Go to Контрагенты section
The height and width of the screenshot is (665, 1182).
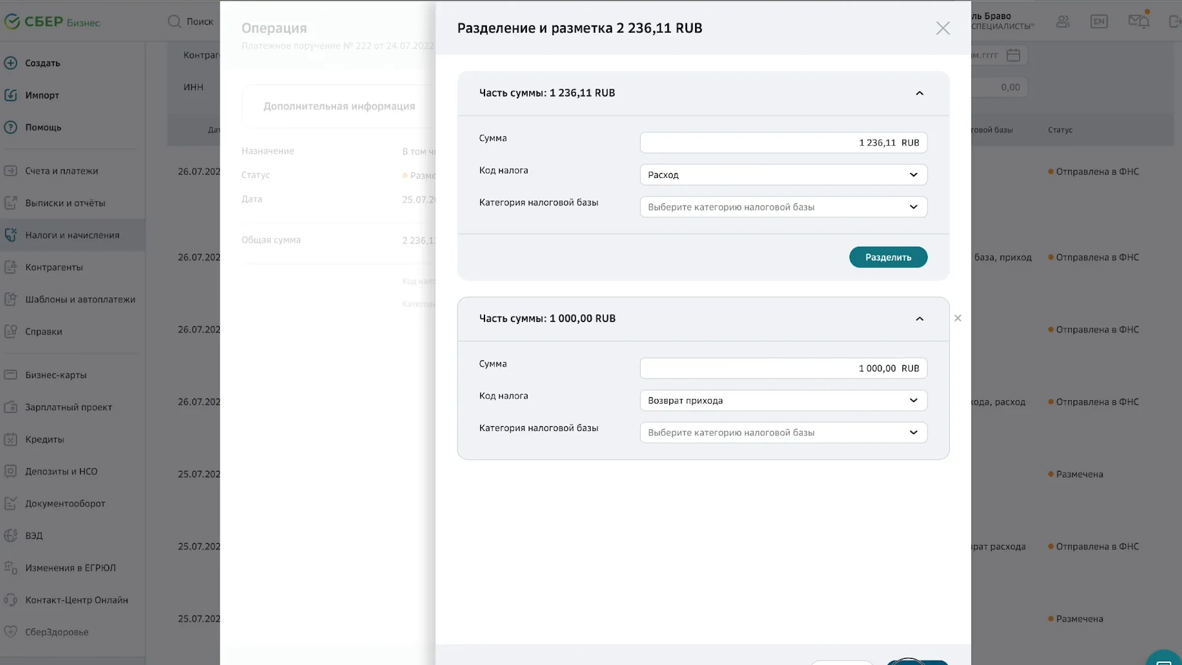(x=54, y=267)
